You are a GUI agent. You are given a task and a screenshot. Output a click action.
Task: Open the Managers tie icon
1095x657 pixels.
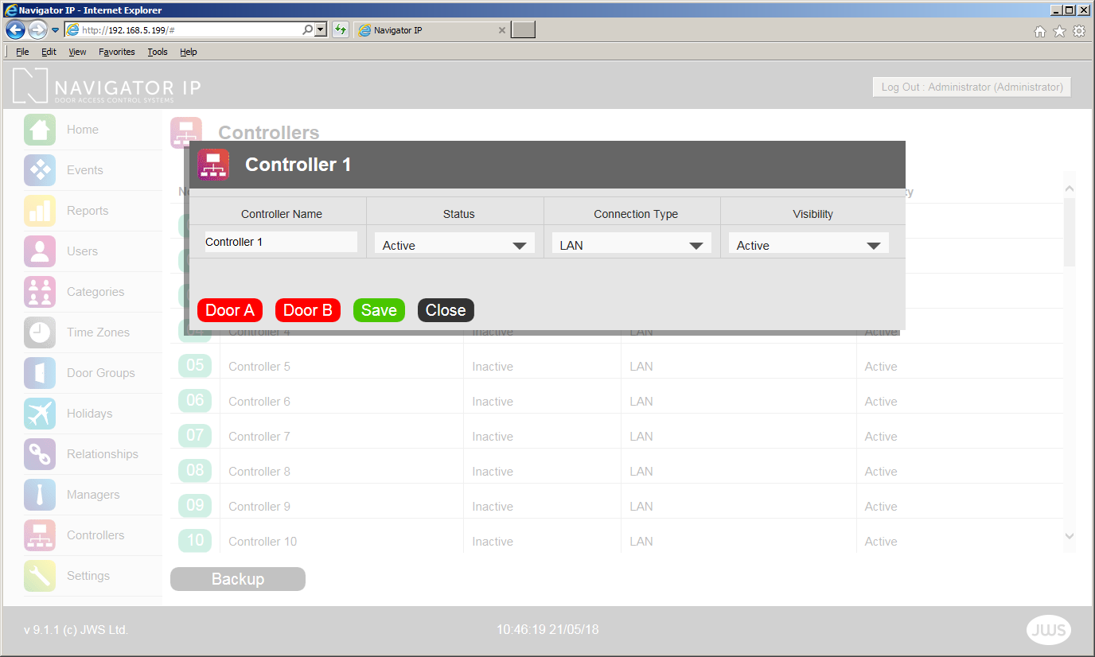click(40, 495)
